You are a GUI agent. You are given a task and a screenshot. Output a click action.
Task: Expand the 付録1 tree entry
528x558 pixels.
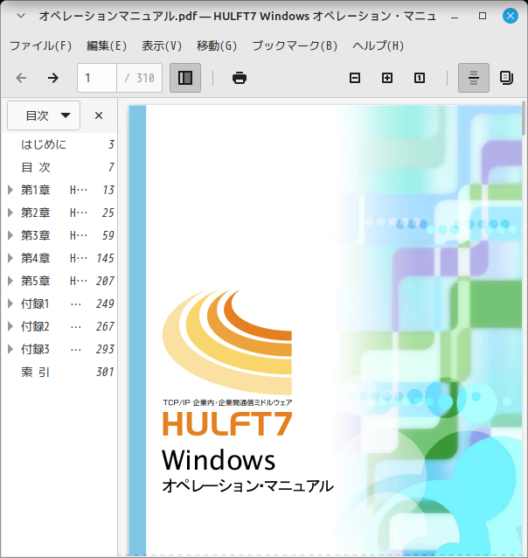pos(10,303)
